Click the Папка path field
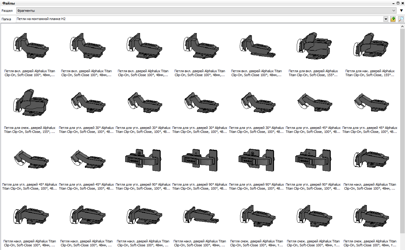 point(200,19)
